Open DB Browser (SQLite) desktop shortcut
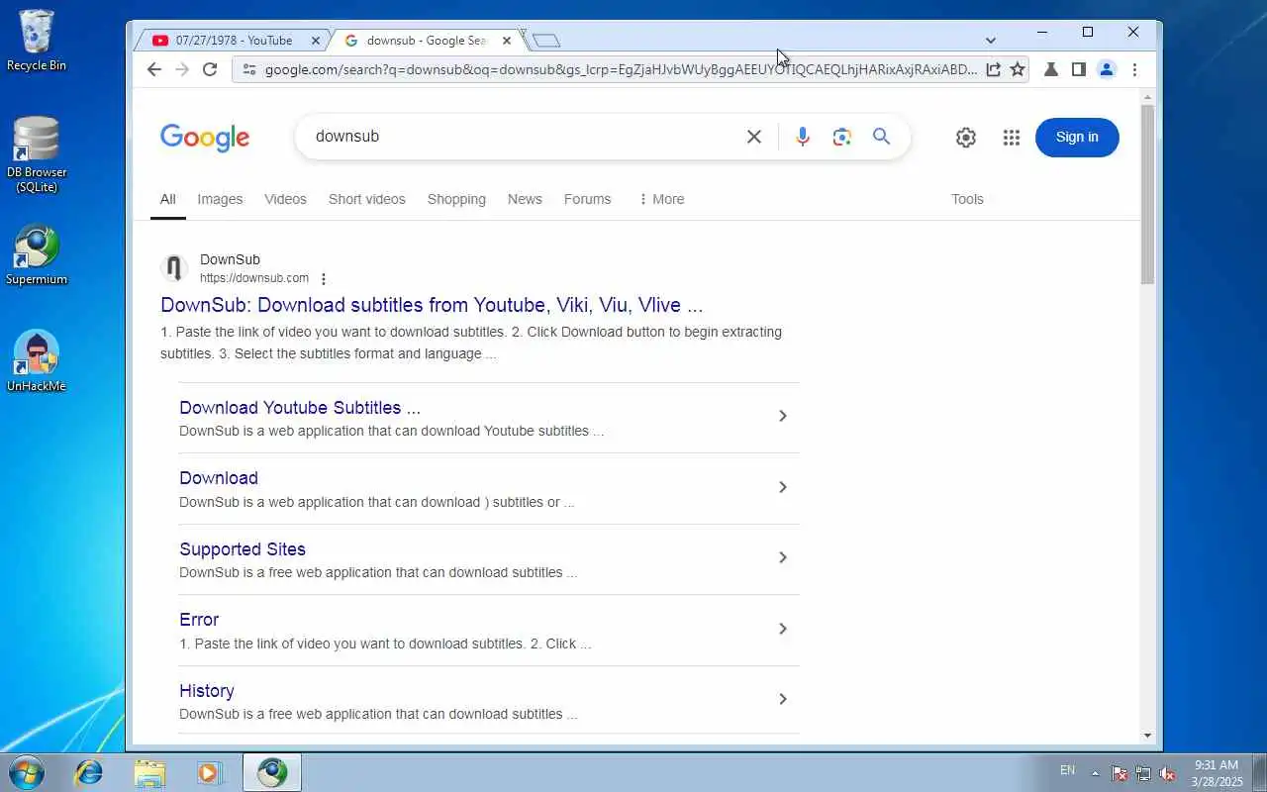The width and height of the screenshot is (1267, 792). [x=37, y=154]
